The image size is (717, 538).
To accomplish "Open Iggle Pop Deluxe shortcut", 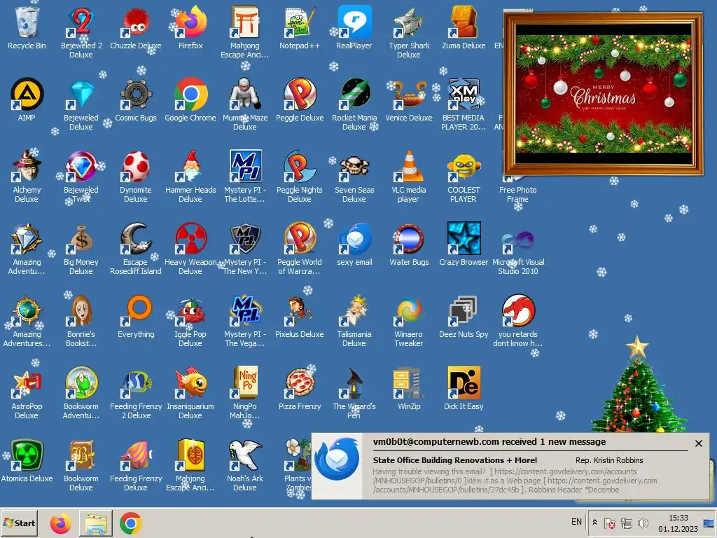I will [190, 321].
